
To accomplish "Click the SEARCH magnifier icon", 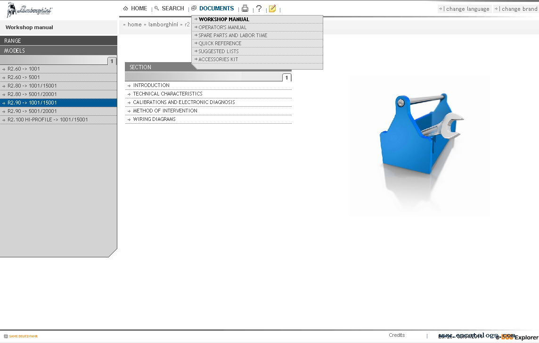I will click(157, 8).
